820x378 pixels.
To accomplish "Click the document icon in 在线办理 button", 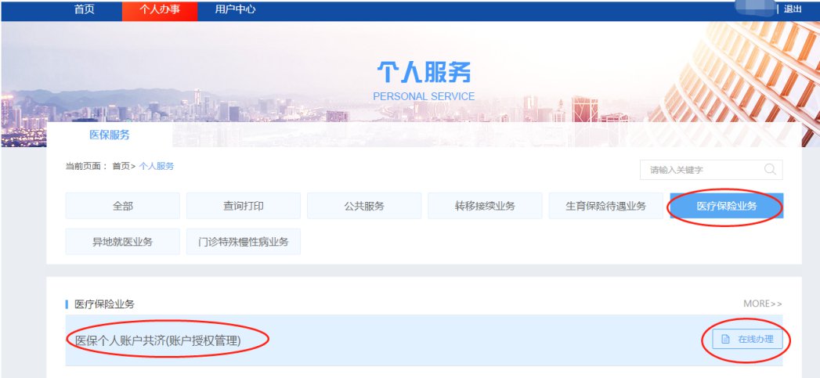I will (x=725, y=339).
